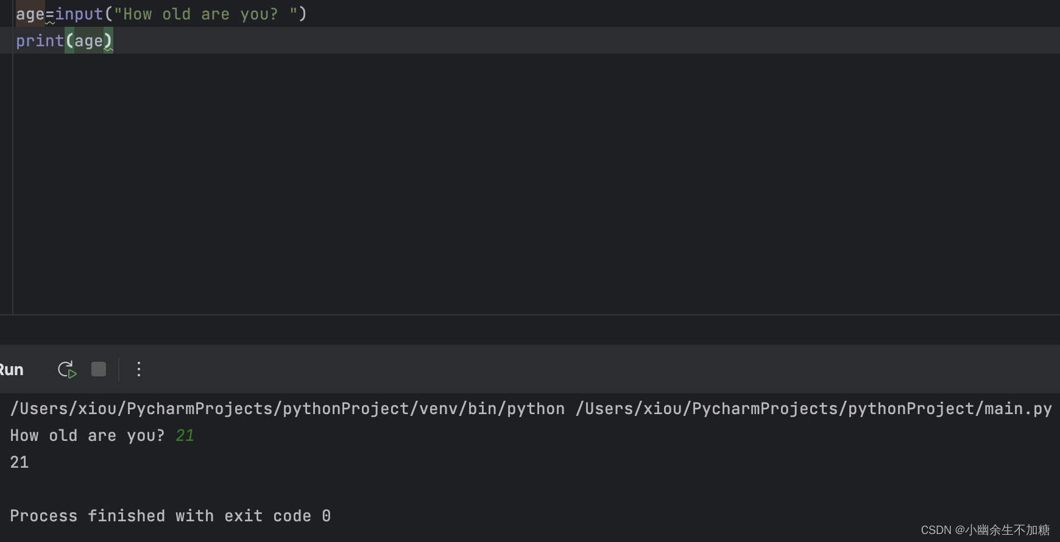Click the green user input 21
1060x542 pixels.
(185, 435)
